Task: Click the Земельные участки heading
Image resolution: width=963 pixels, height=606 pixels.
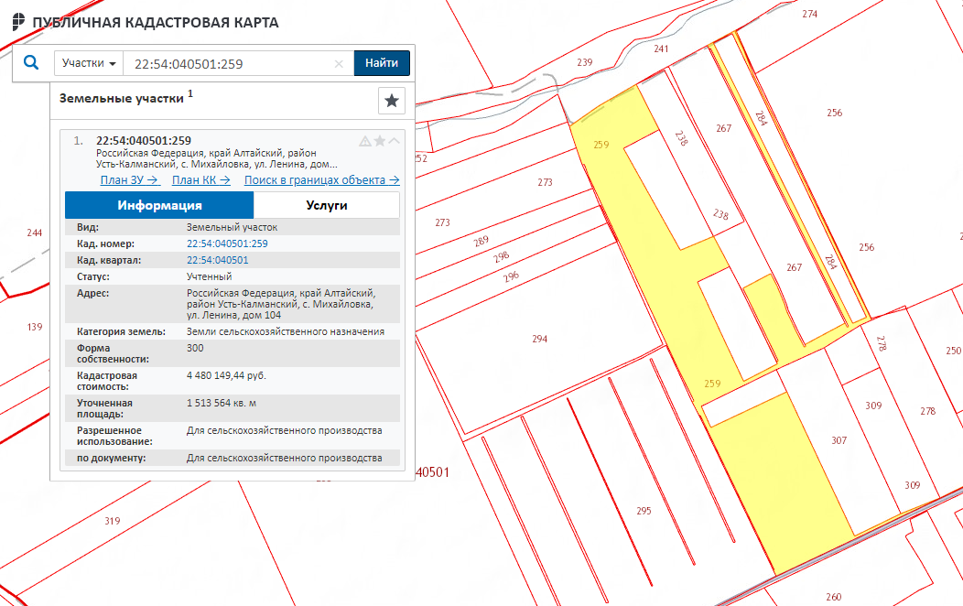Action: tap(122, 98)
